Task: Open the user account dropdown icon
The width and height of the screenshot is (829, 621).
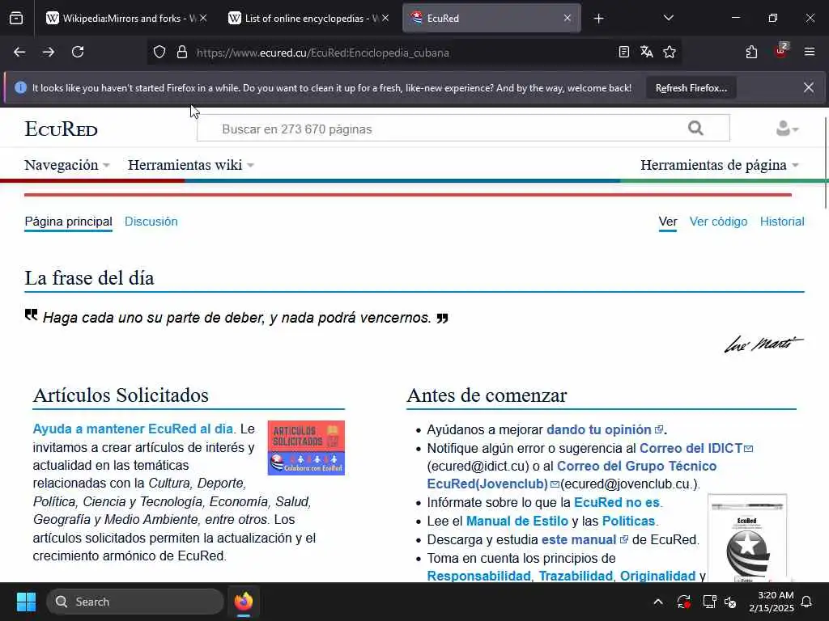Action: pos(787,129)
